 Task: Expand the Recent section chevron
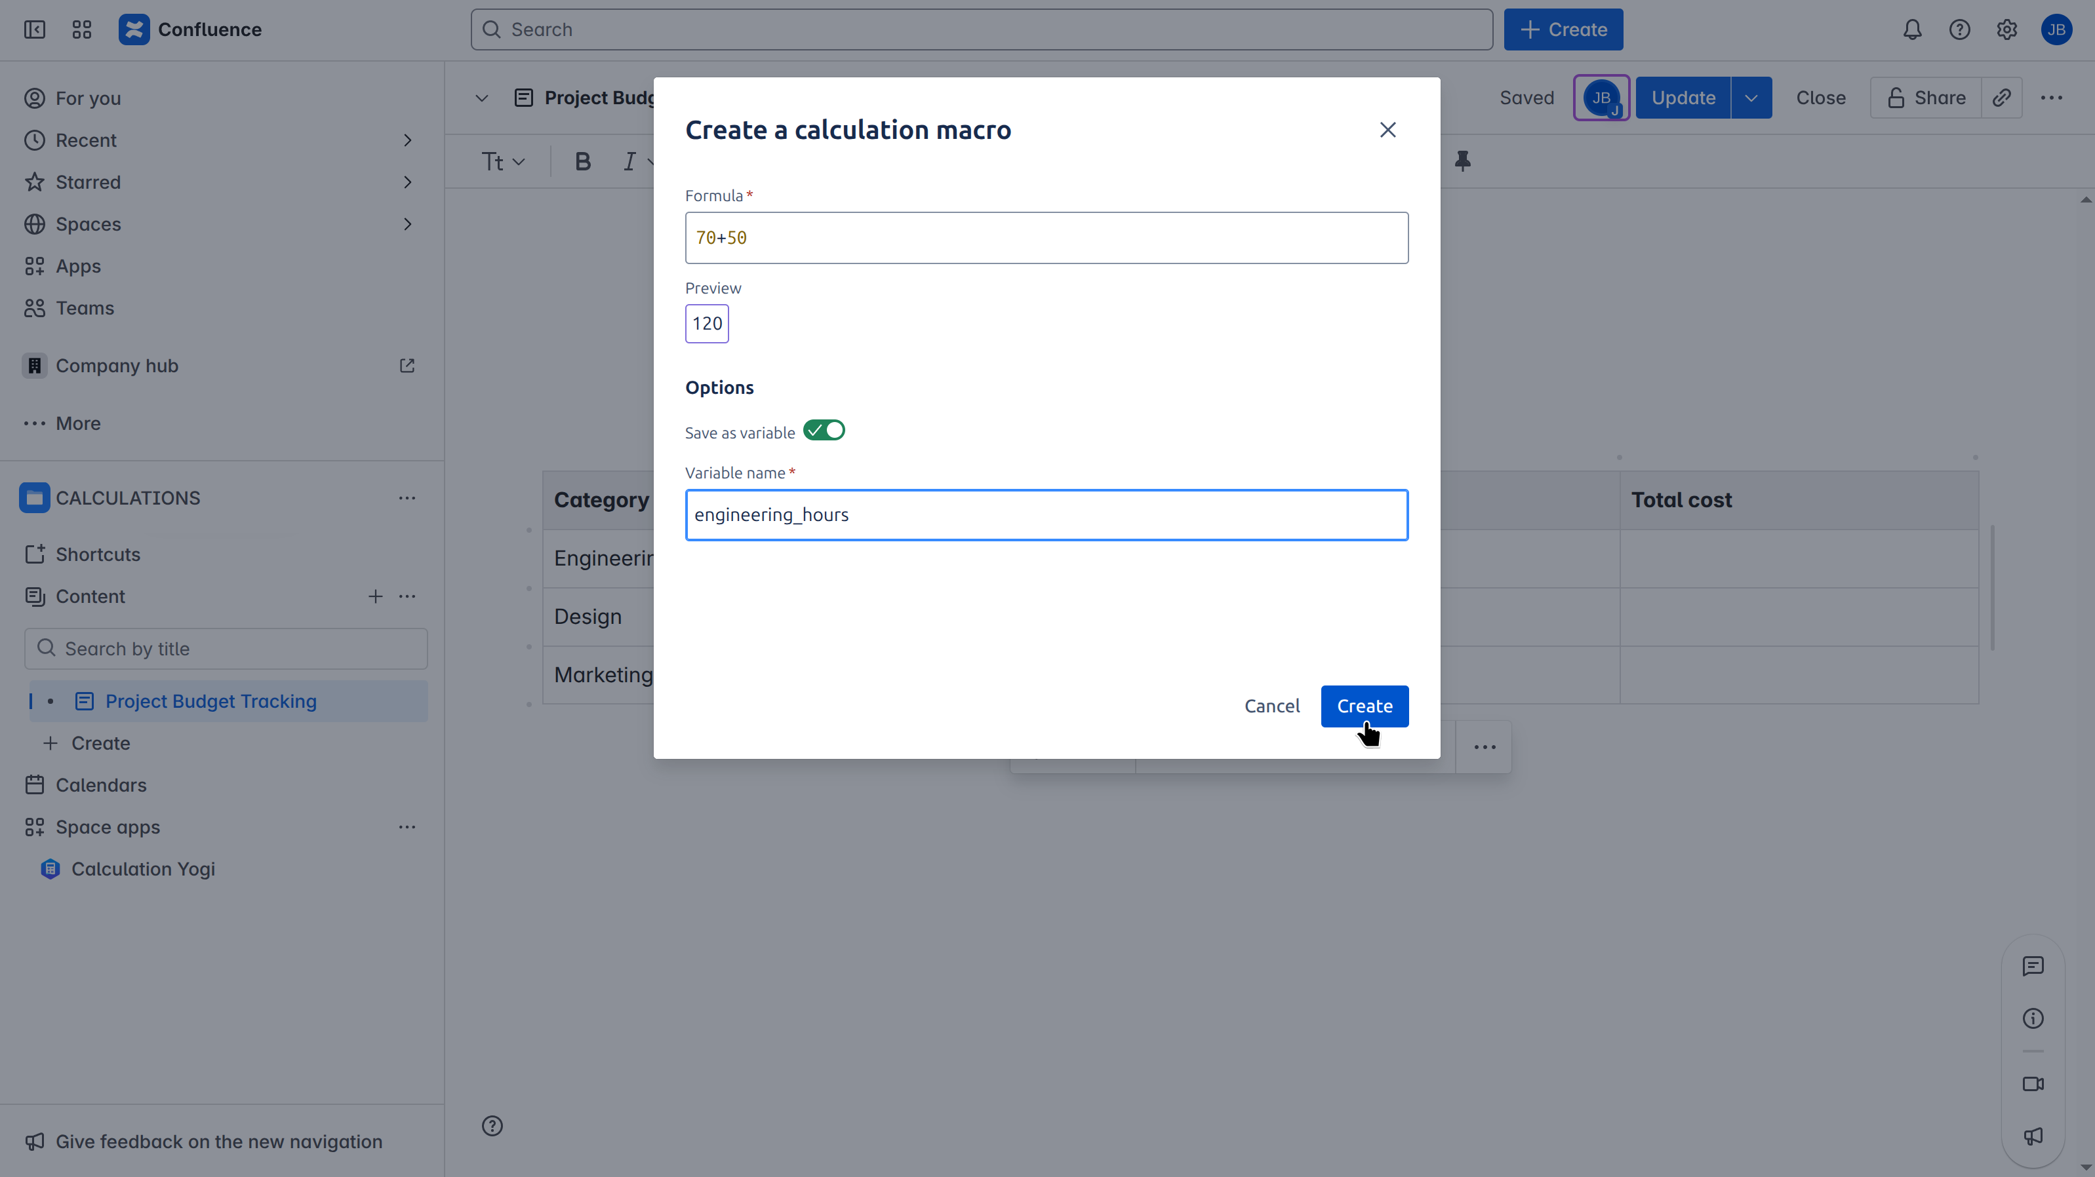point(407,141)
